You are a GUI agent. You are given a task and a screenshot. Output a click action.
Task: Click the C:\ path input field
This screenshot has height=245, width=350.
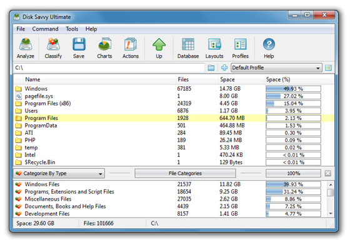109,67
